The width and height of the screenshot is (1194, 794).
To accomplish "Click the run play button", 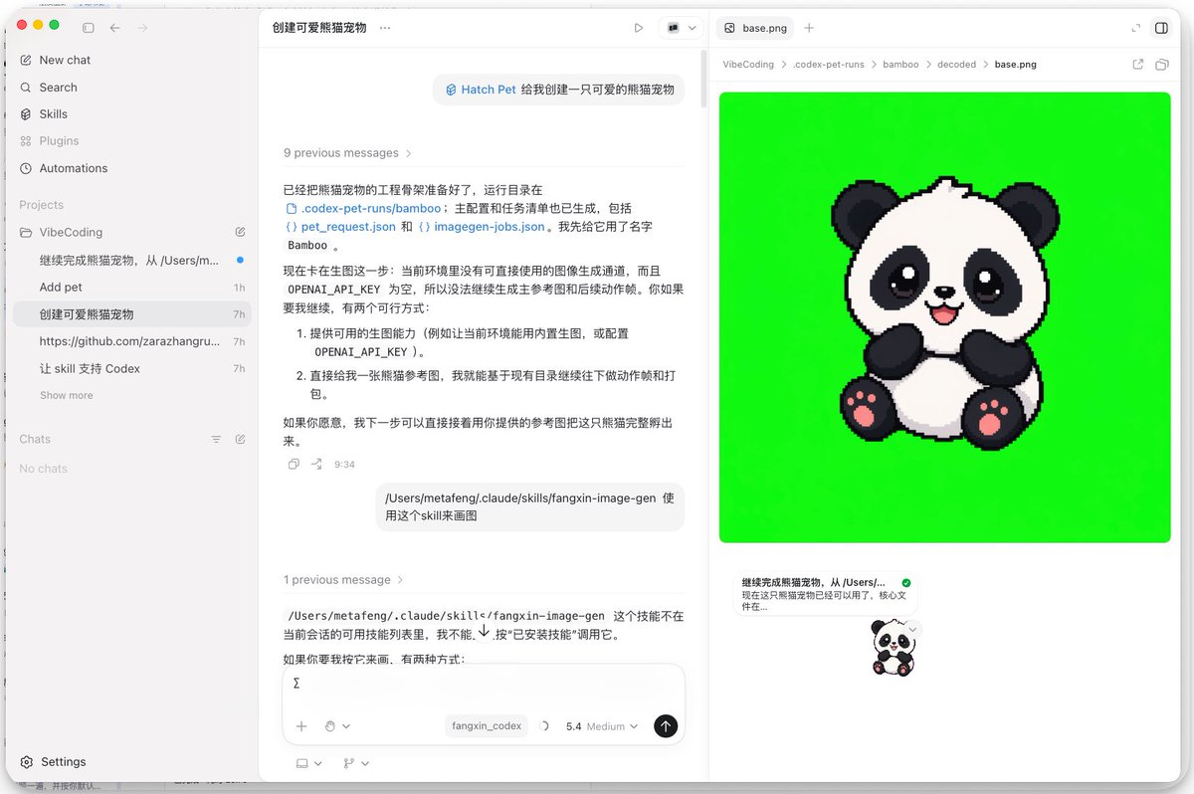I will 639,28.
